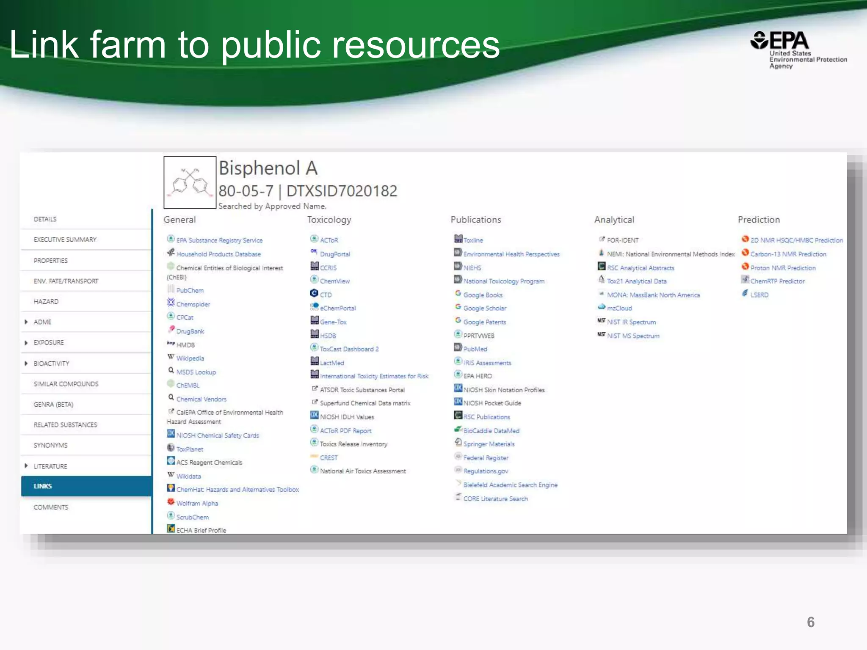Click the Wolfram Alpha red icon
867x650 pixels.
coord(171,501)
